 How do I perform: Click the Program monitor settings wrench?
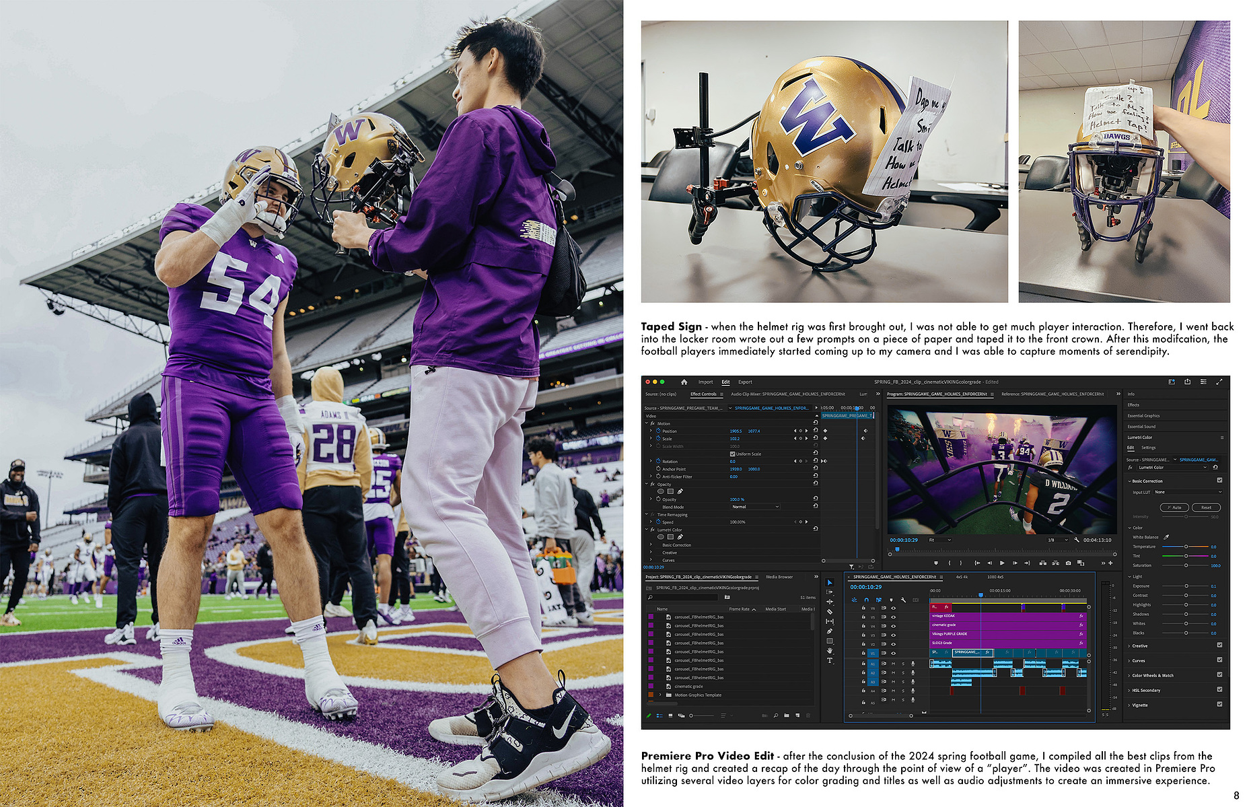coord(1077,540)
